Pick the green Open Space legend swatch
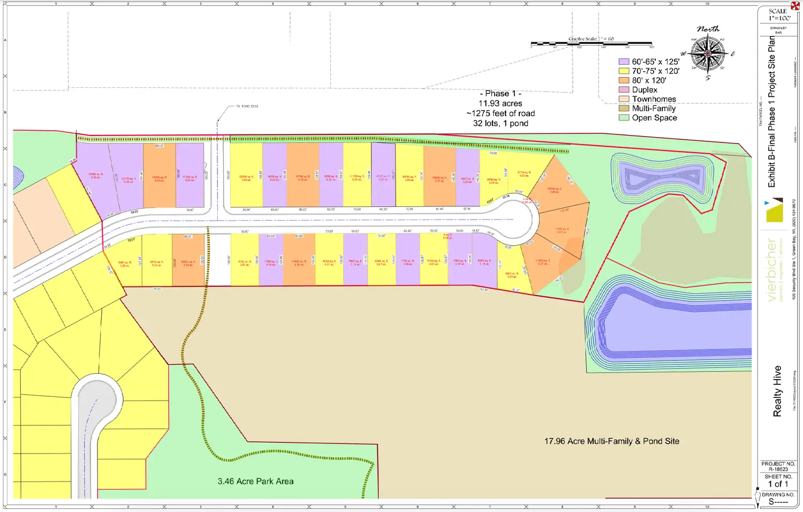This screenshot has height=512, width=803. click(624, 118)
